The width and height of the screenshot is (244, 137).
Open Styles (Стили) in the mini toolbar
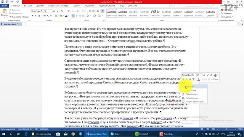tap(215, 77)
